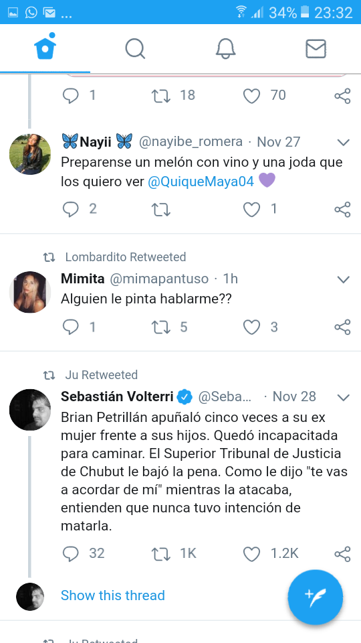Image resolution: width=361 pixels, height=643 pixels.
Task: Like Nayii's melón con vino tweet
Action: pos(252,210)
